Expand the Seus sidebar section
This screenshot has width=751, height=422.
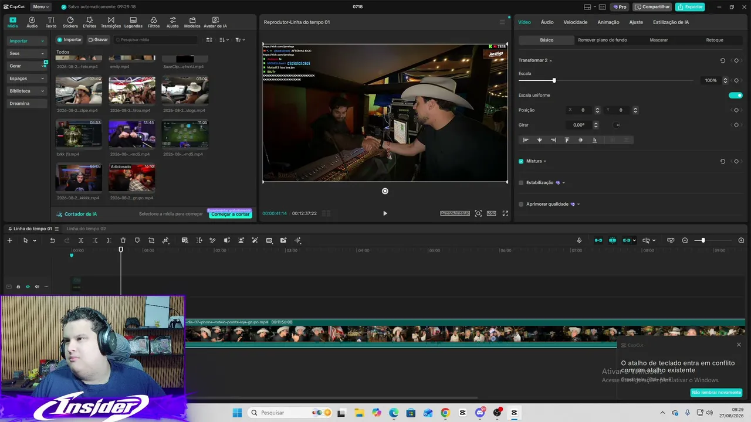26,53
